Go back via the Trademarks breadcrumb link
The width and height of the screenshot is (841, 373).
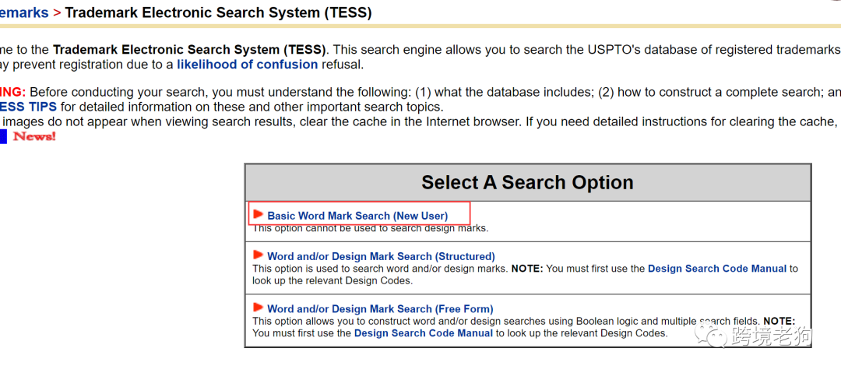click(24, 12)
